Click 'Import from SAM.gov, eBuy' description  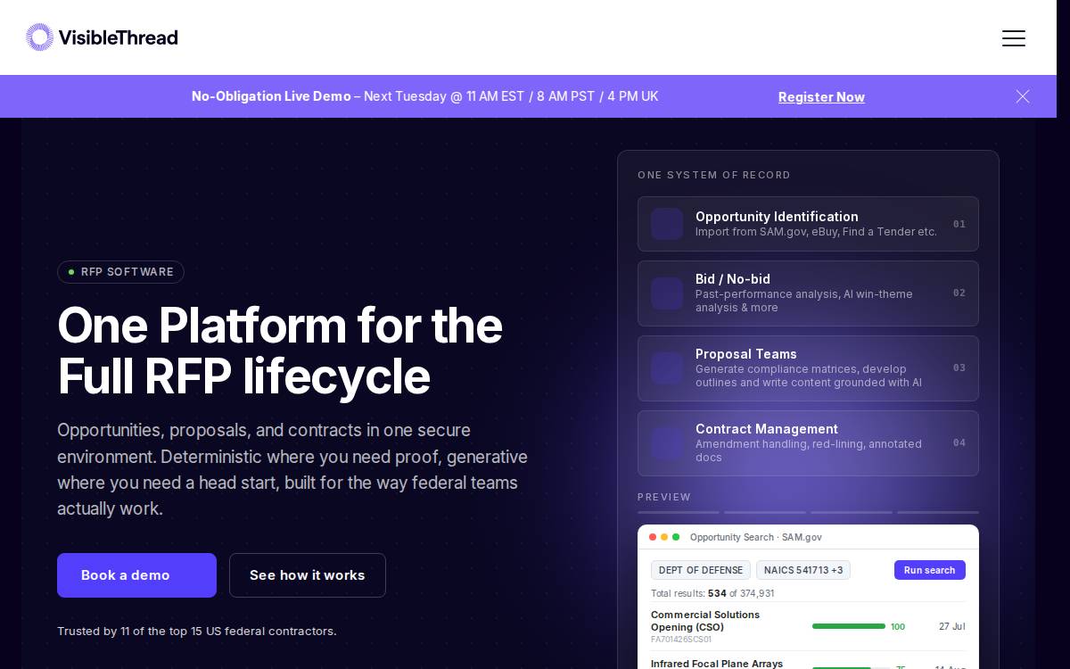click(816, 232)
